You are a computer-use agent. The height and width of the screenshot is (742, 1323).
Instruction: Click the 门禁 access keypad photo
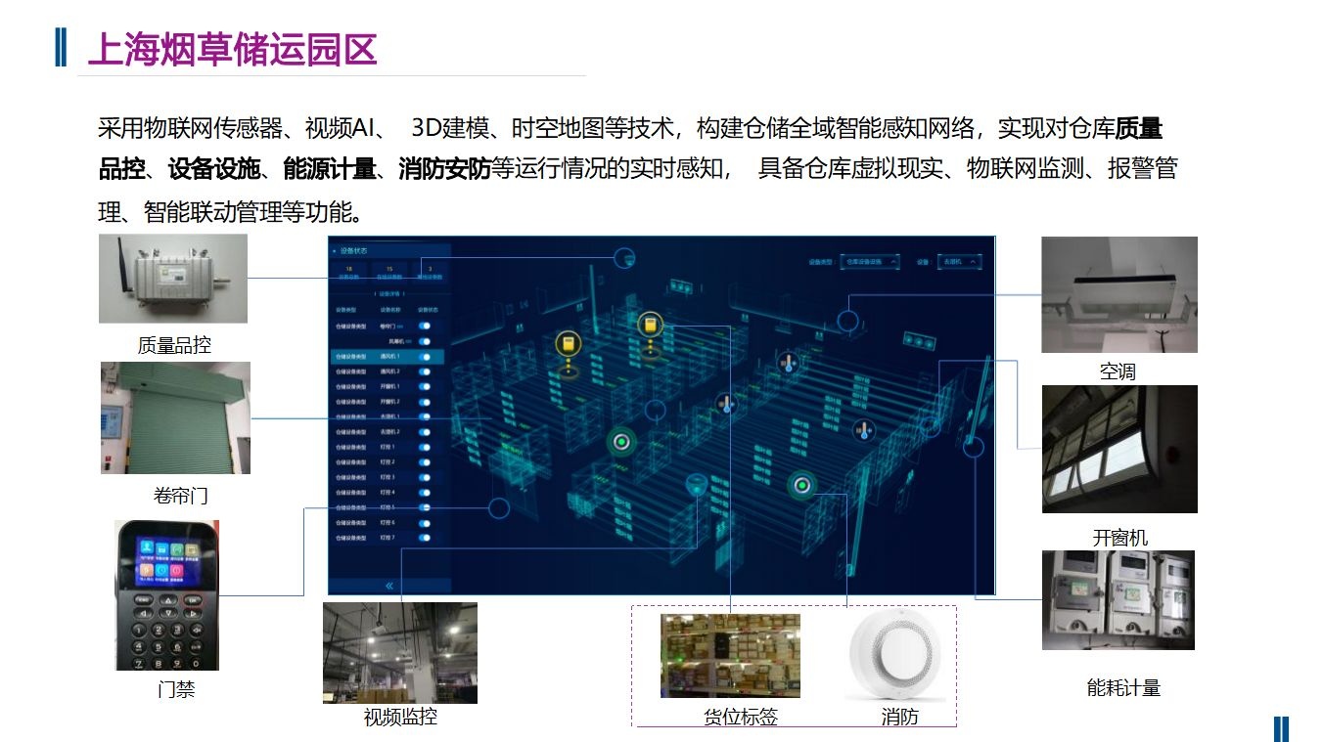pos(166,595)
